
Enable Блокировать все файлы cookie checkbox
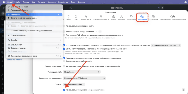click(x=64, y=61)
